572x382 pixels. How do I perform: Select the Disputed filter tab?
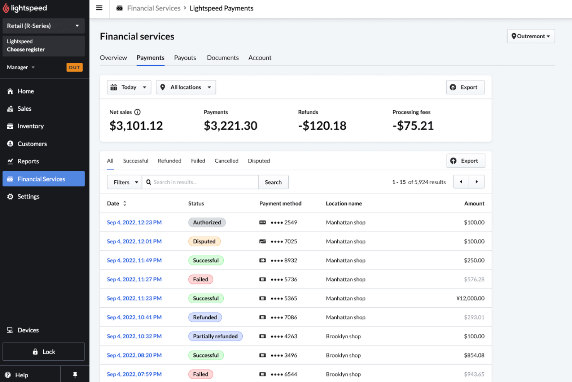pyautogui.click(x=259, y=161)
